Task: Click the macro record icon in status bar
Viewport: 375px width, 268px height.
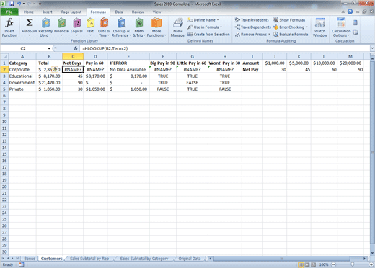Action: 22,264
